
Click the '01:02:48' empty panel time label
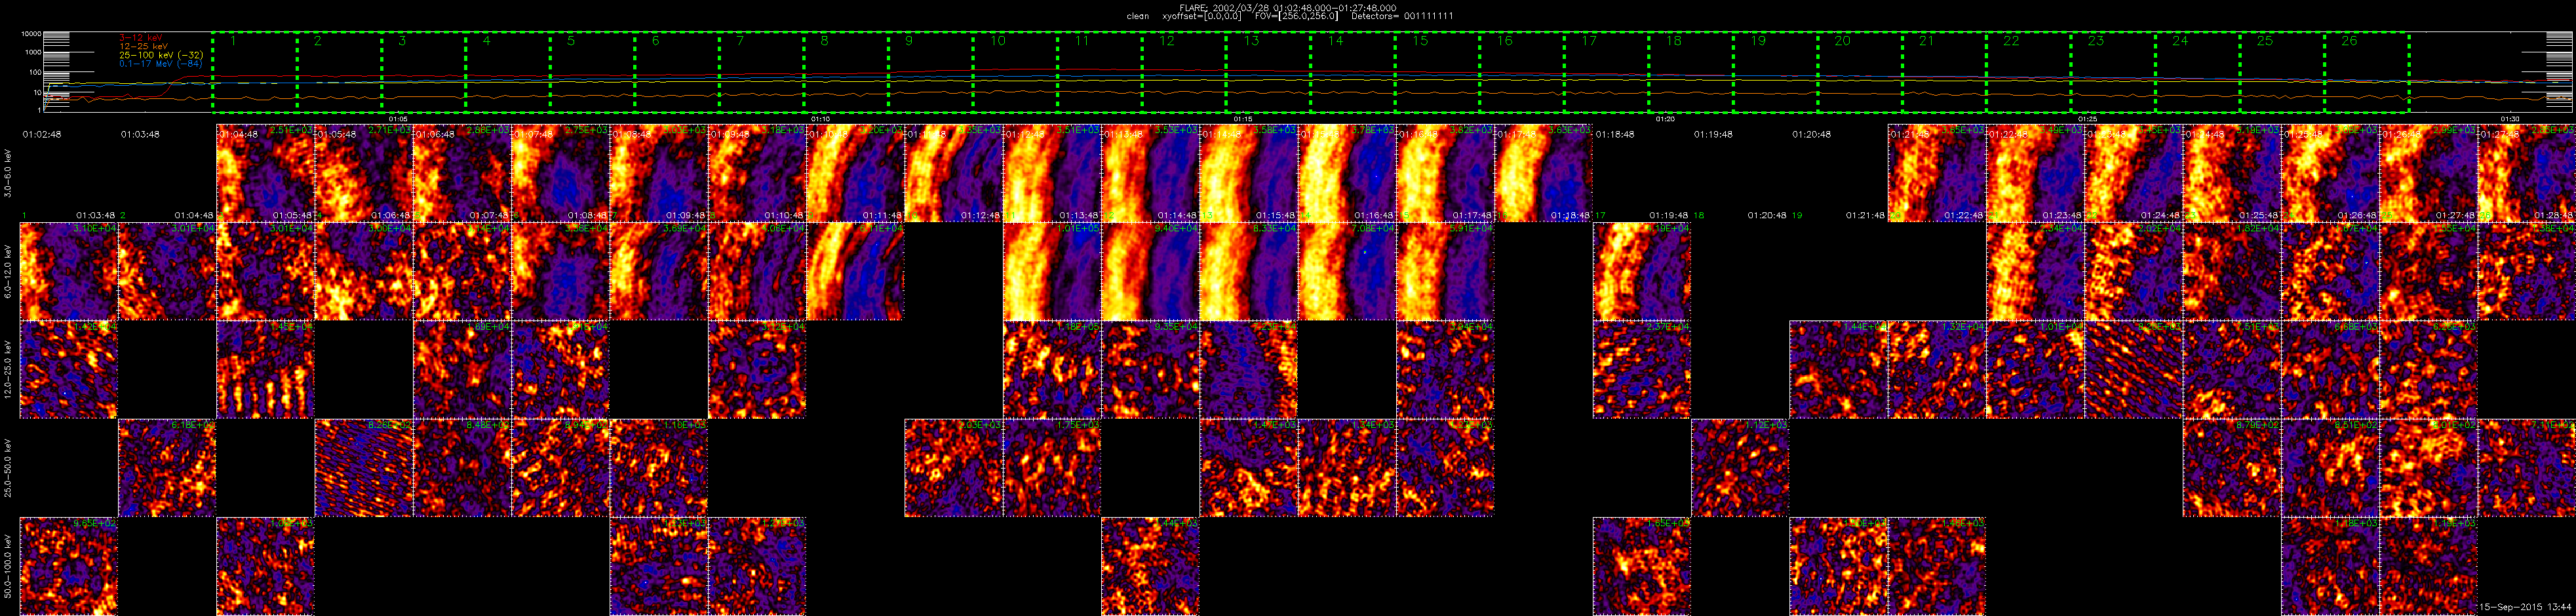pos(43,134)
